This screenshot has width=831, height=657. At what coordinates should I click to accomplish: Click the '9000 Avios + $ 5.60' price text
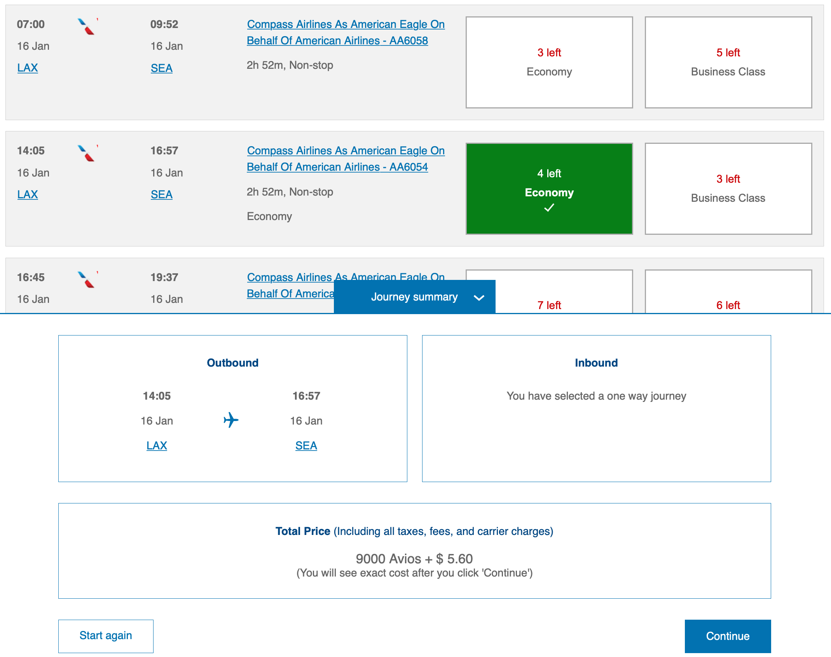coord(414,559)
